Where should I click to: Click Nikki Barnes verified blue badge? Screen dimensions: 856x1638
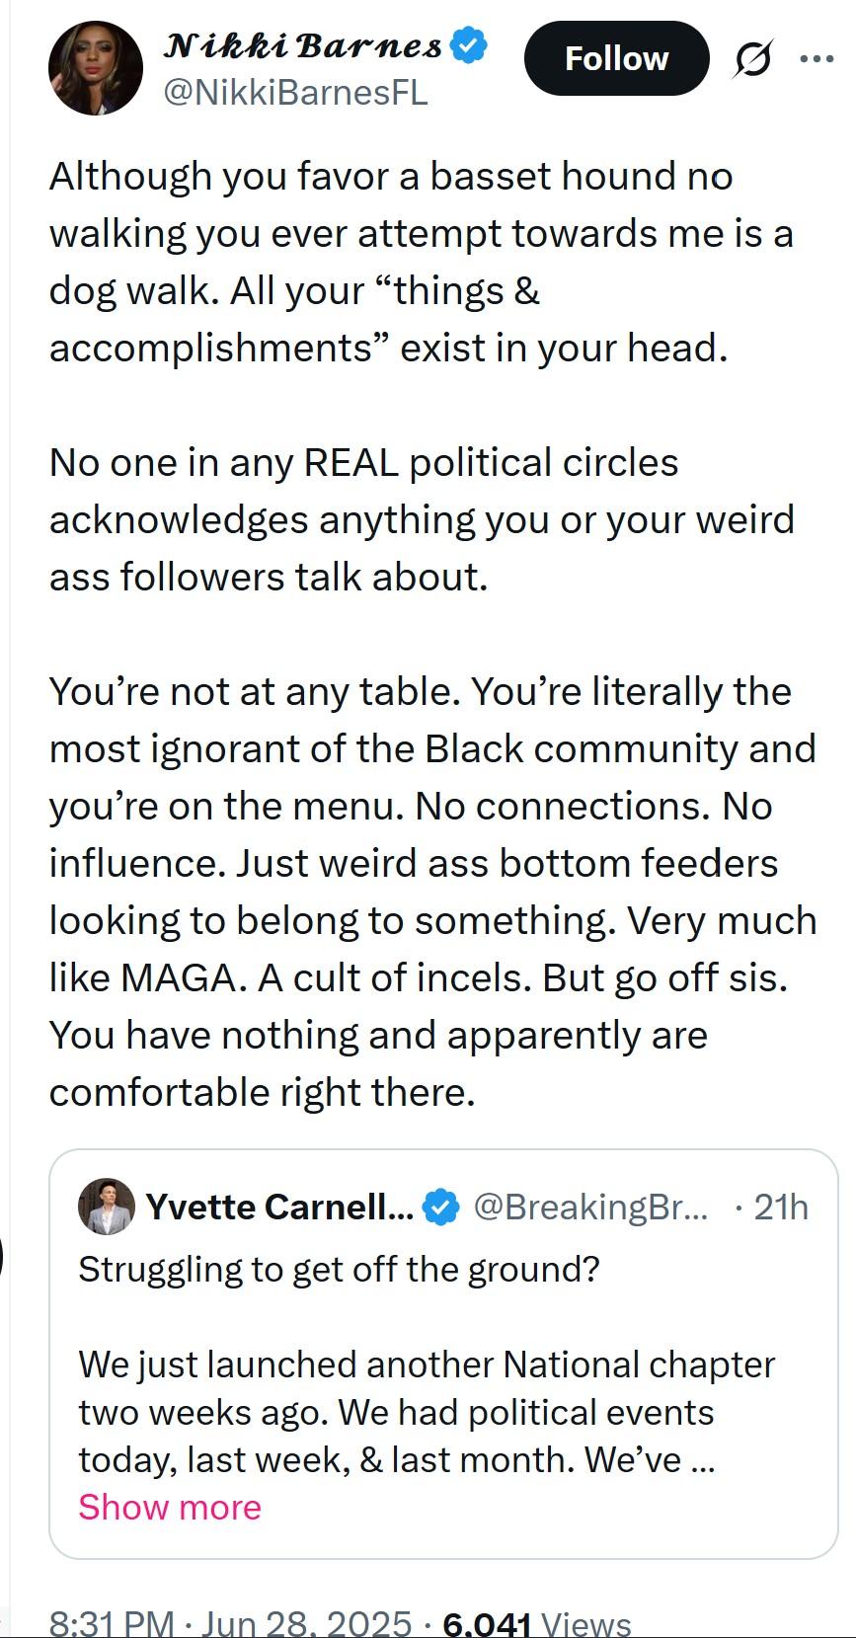469,45
